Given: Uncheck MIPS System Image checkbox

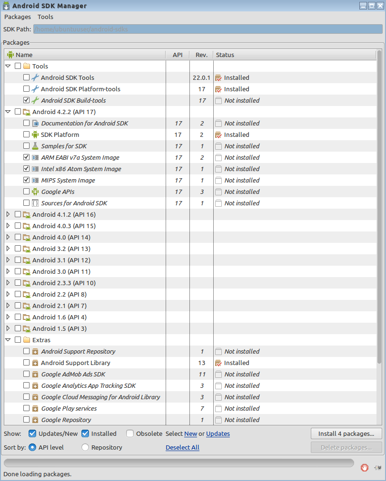Looking at the screenshot, I should [x=26, y=180].
